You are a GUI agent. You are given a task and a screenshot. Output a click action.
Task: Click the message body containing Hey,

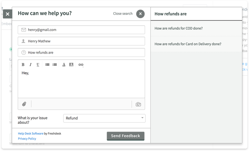(81, 84)
